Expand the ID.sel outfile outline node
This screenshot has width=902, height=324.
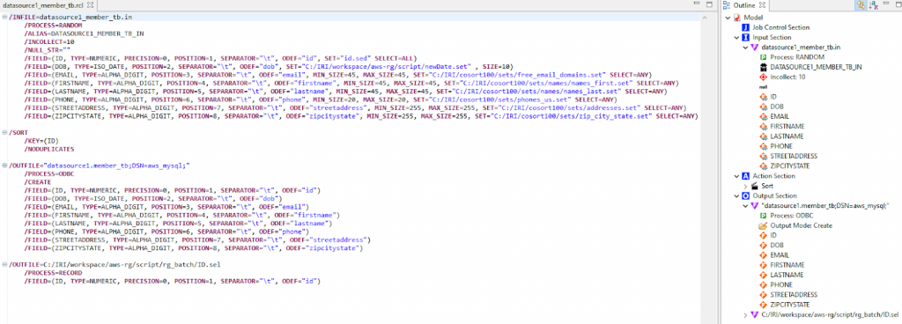746,315
